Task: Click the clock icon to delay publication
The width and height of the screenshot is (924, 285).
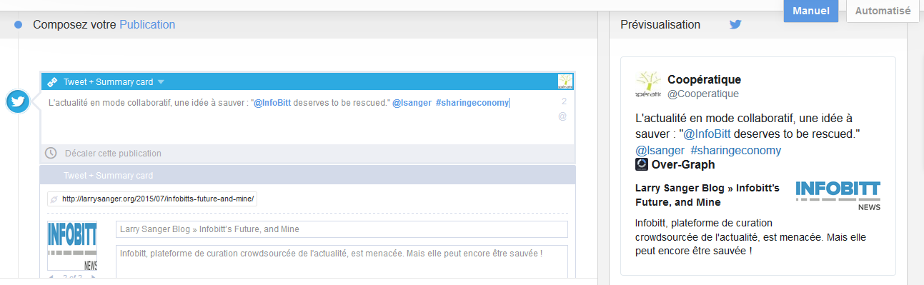Action: coord(51,153)
